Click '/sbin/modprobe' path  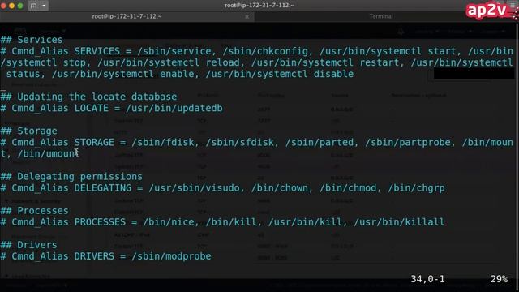pos(171,256)
